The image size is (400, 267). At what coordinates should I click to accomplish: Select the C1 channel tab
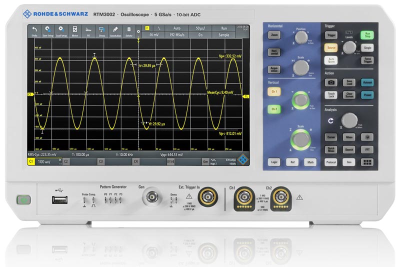(x=31, y=162)
